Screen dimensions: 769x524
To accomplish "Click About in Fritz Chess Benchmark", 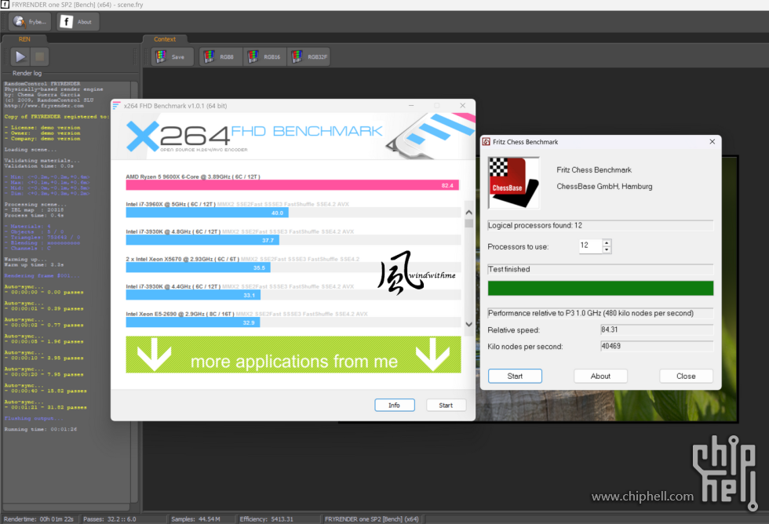I will pos(600,376).
